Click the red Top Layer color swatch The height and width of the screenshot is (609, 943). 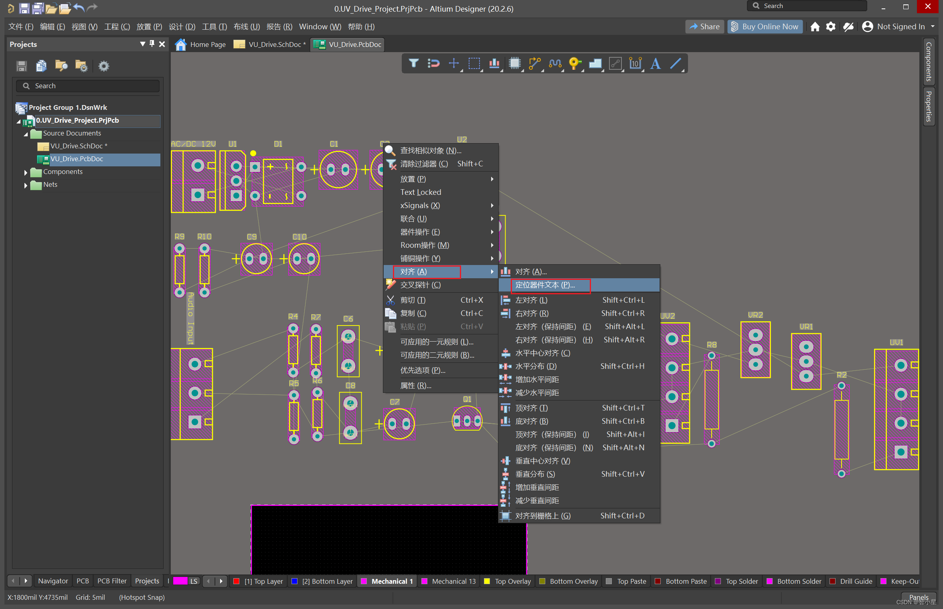point(237,581)
